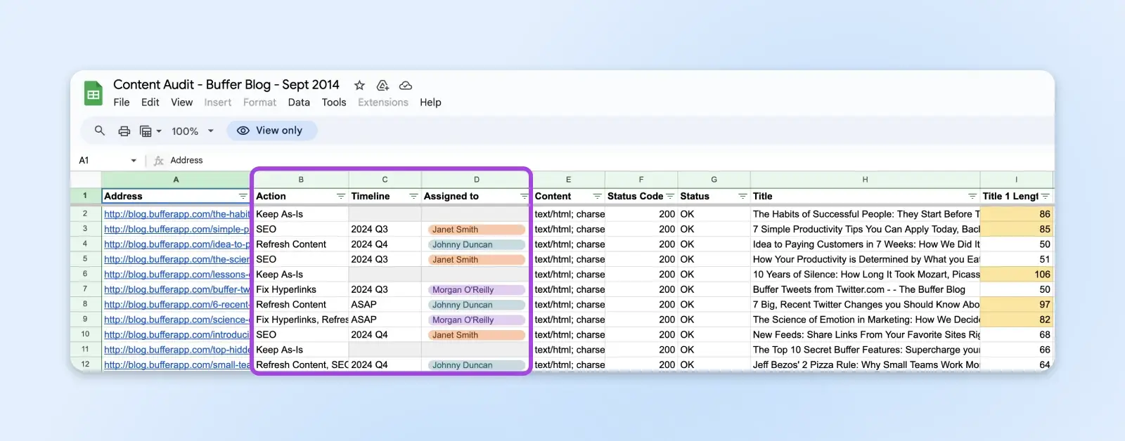The width and height of the screenshot is (1125, 441).
Task: Open the search magnifier tool
Action: 100,131
